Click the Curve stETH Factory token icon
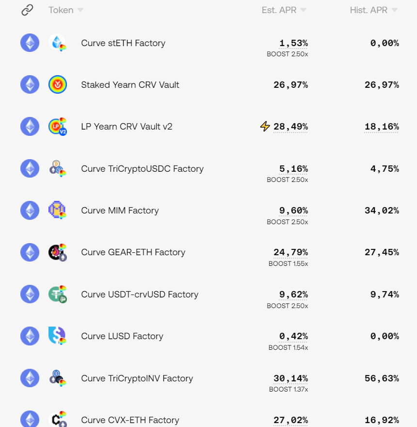The image size is (417, 427). coord(58,43)
